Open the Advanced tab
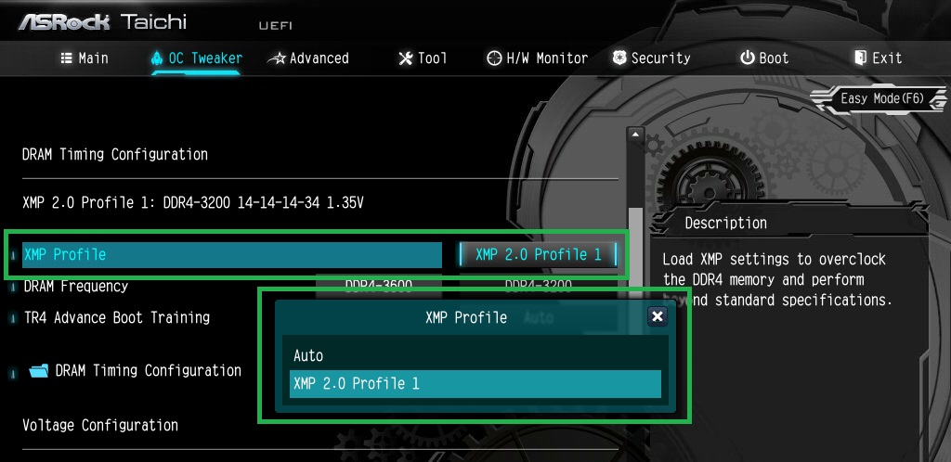 coord(308,58)
